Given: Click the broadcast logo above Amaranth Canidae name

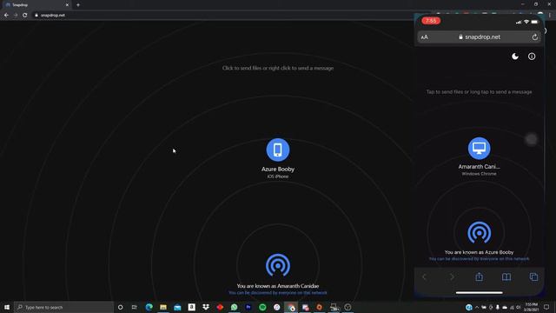Looking at the screenshot, I should pyautogui.click(x=278, y=265).
